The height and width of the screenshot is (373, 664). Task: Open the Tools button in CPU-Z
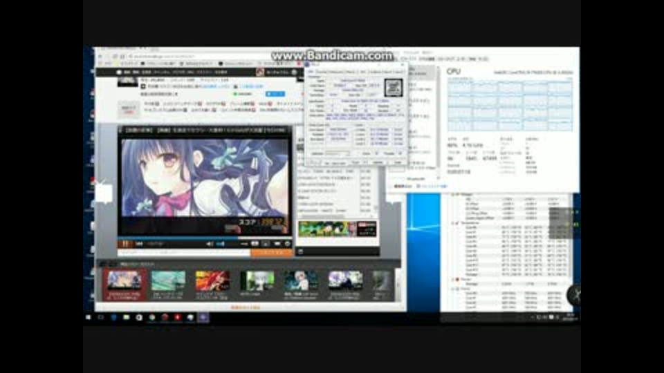357,162
